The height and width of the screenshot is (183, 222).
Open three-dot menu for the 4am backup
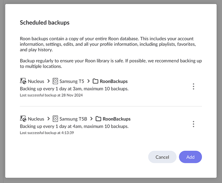coord(194,124)
